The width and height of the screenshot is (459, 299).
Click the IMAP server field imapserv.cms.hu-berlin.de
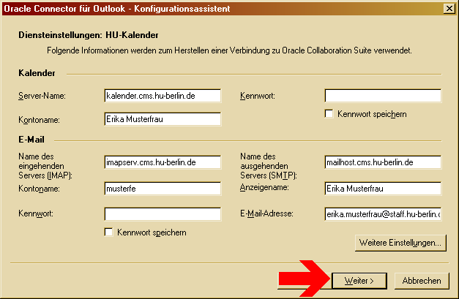pyautogui.click(x=163, y=162)
